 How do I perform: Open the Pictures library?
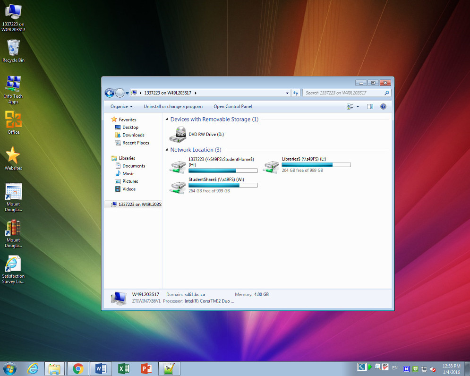130,181
